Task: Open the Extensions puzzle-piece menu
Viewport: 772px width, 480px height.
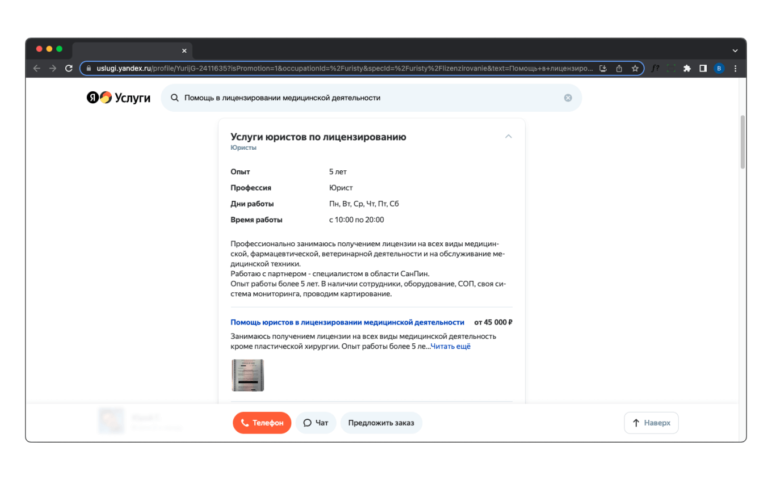Action: tap(687, 68)
